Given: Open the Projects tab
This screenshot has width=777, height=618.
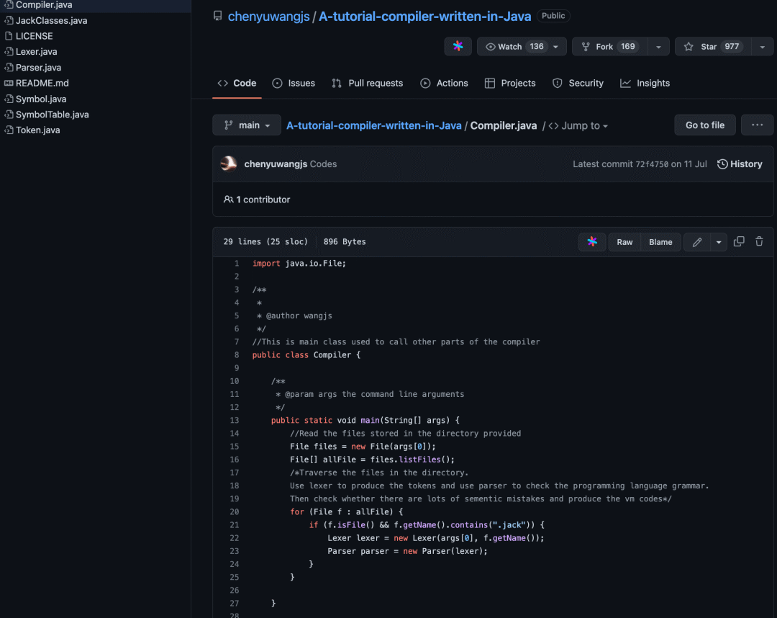Looking at the screenshot, I should tap(510, 84).
